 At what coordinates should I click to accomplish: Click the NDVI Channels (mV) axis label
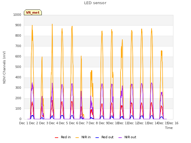4,67
